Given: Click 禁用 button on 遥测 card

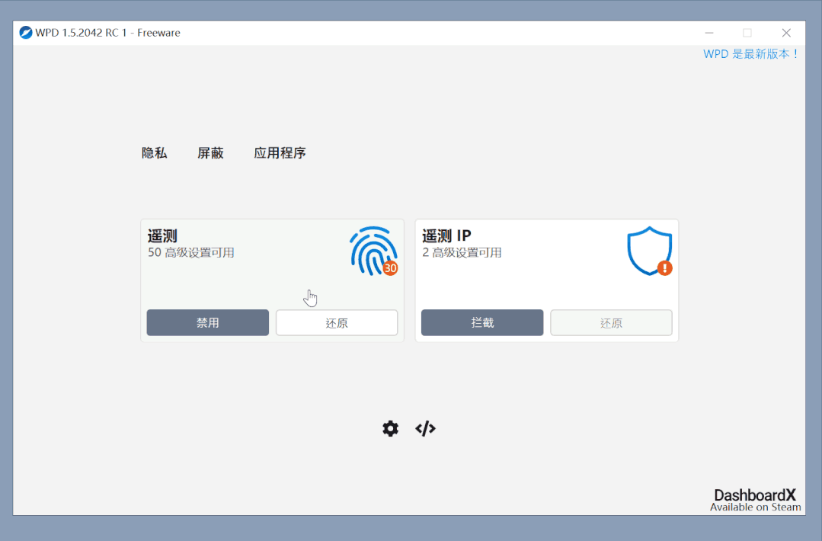Looking at the screenshot, I should point(208,322).
